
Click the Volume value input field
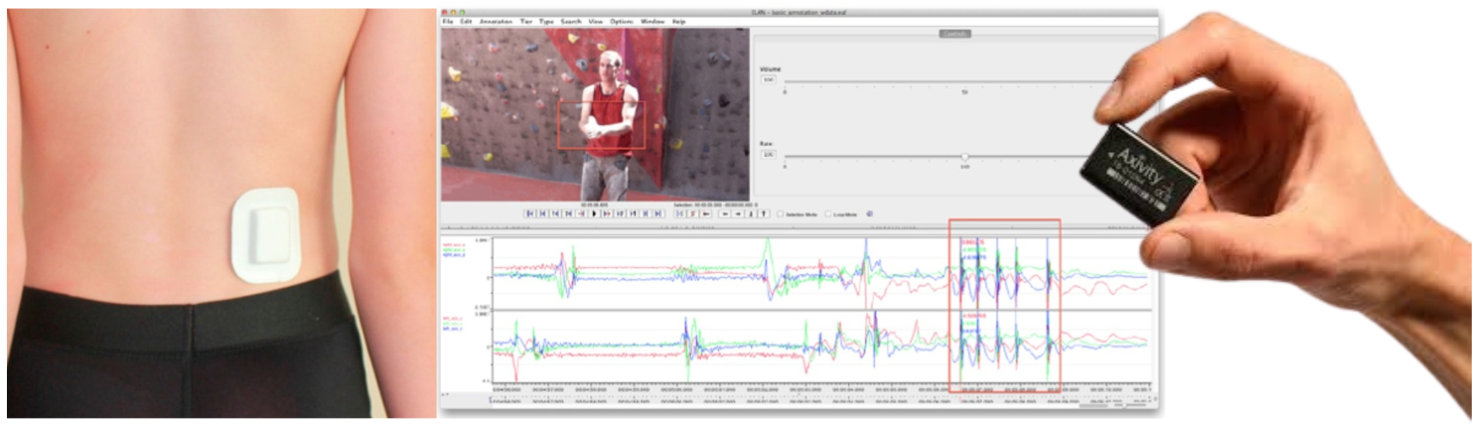(x=768, y=80)
